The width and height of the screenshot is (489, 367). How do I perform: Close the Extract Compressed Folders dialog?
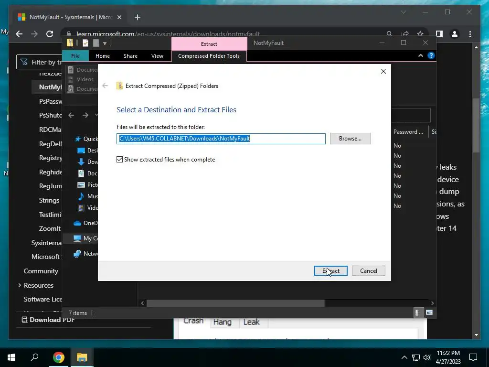click(383, 71)
